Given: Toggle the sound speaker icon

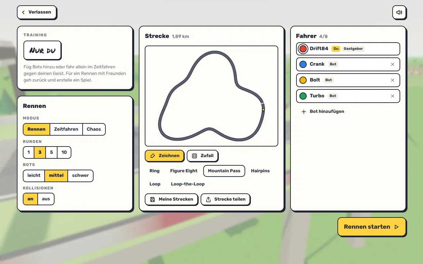Looking at the screenshot, I should [x=399, y=12].
